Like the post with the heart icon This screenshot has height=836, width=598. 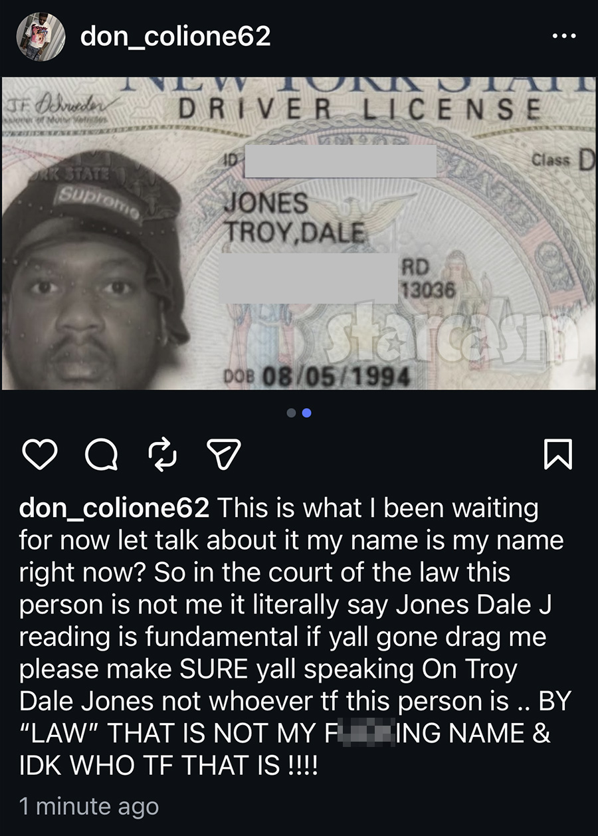click(41, 455)
